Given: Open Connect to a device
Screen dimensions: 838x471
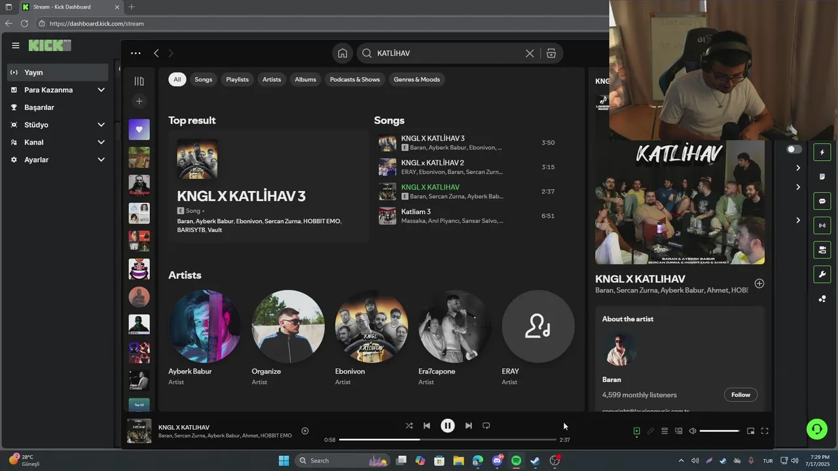Looking at the screenshot, I should pos(679,431).
